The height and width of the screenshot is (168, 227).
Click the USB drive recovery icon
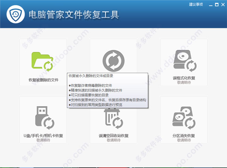(45, 118)
